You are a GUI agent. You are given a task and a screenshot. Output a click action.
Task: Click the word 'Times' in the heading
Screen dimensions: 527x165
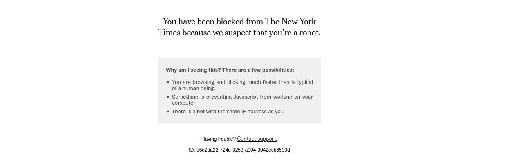[x=169, y=33]
